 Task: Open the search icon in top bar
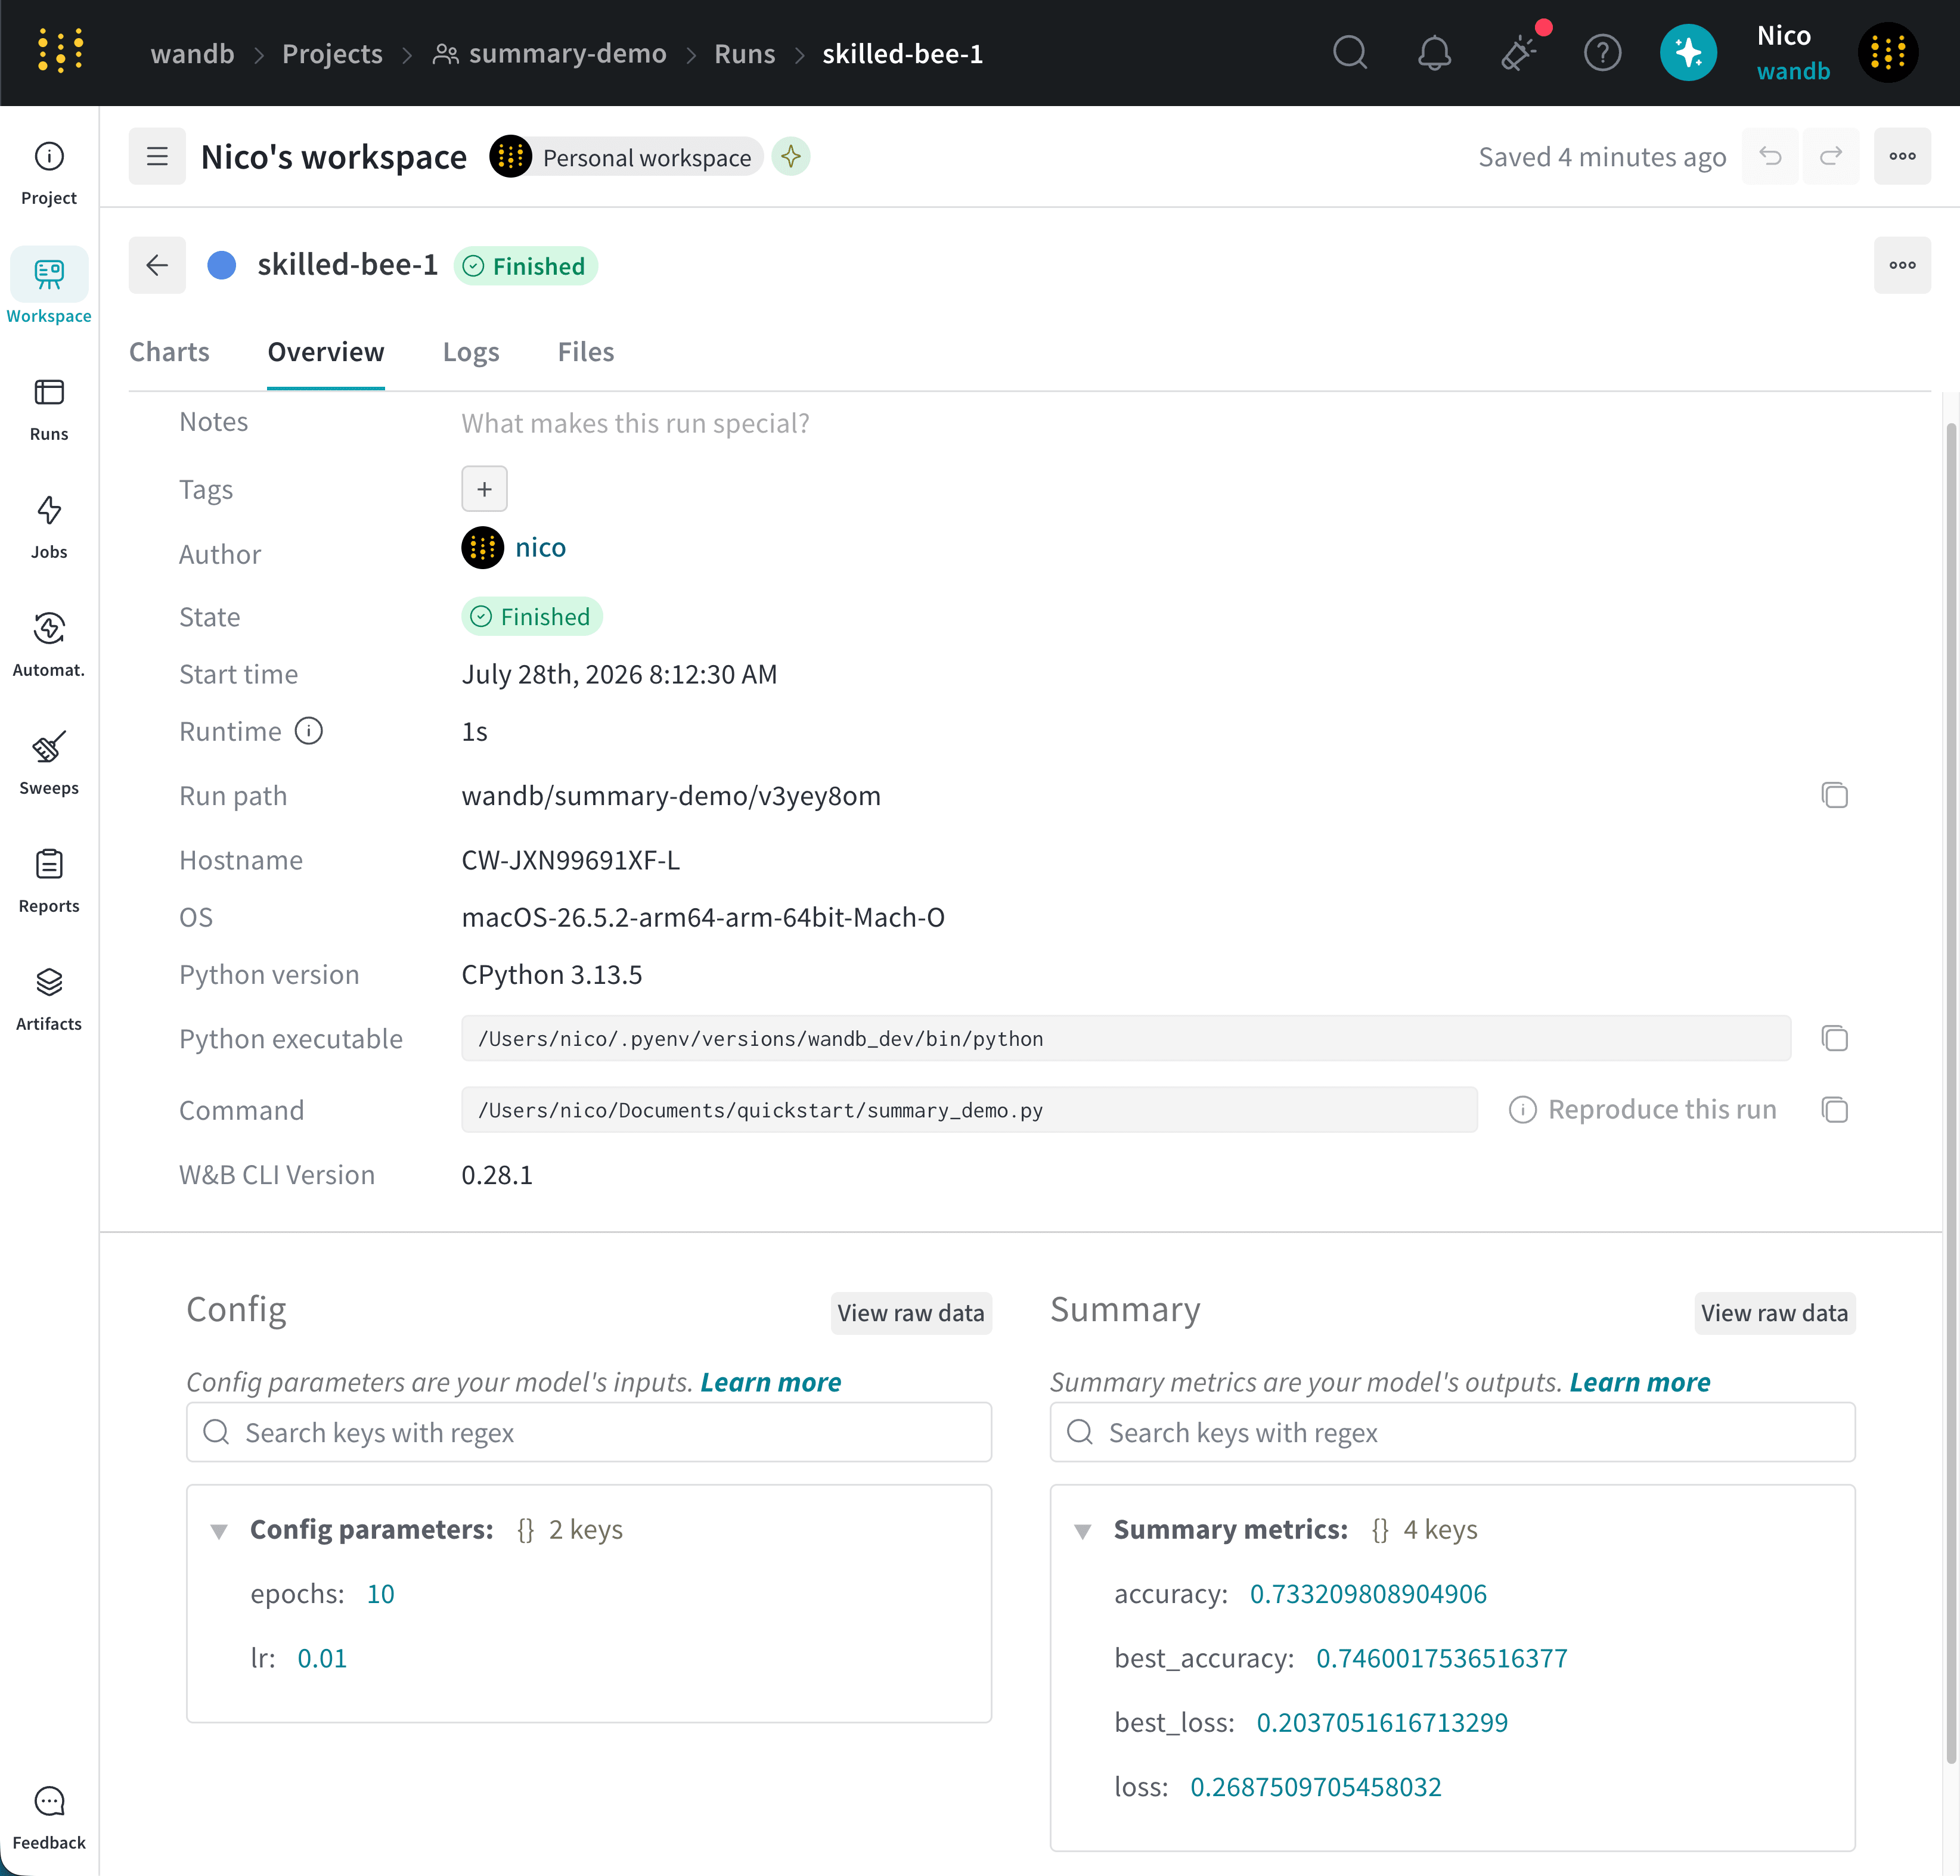tap(1350, 52)
